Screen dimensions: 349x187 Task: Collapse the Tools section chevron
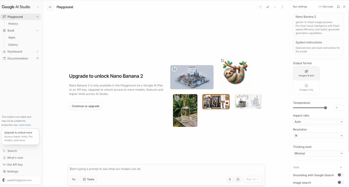tap(341, 168)
